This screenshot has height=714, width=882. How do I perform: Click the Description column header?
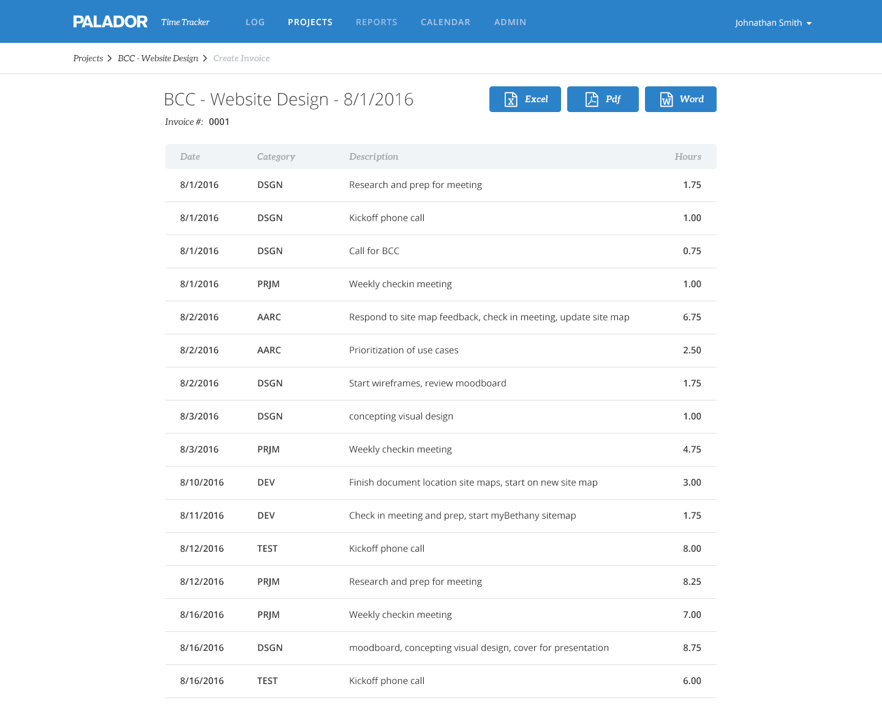coord(374,157)
